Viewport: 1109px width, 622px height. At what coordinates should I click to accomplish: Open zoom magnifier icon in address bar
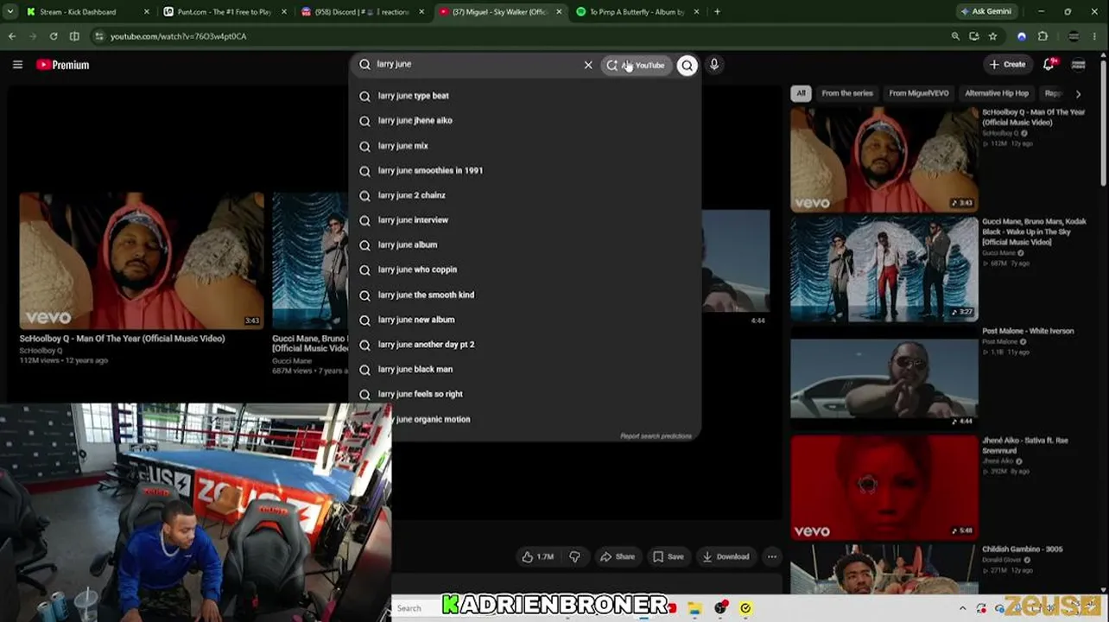[x=955, y=36]
